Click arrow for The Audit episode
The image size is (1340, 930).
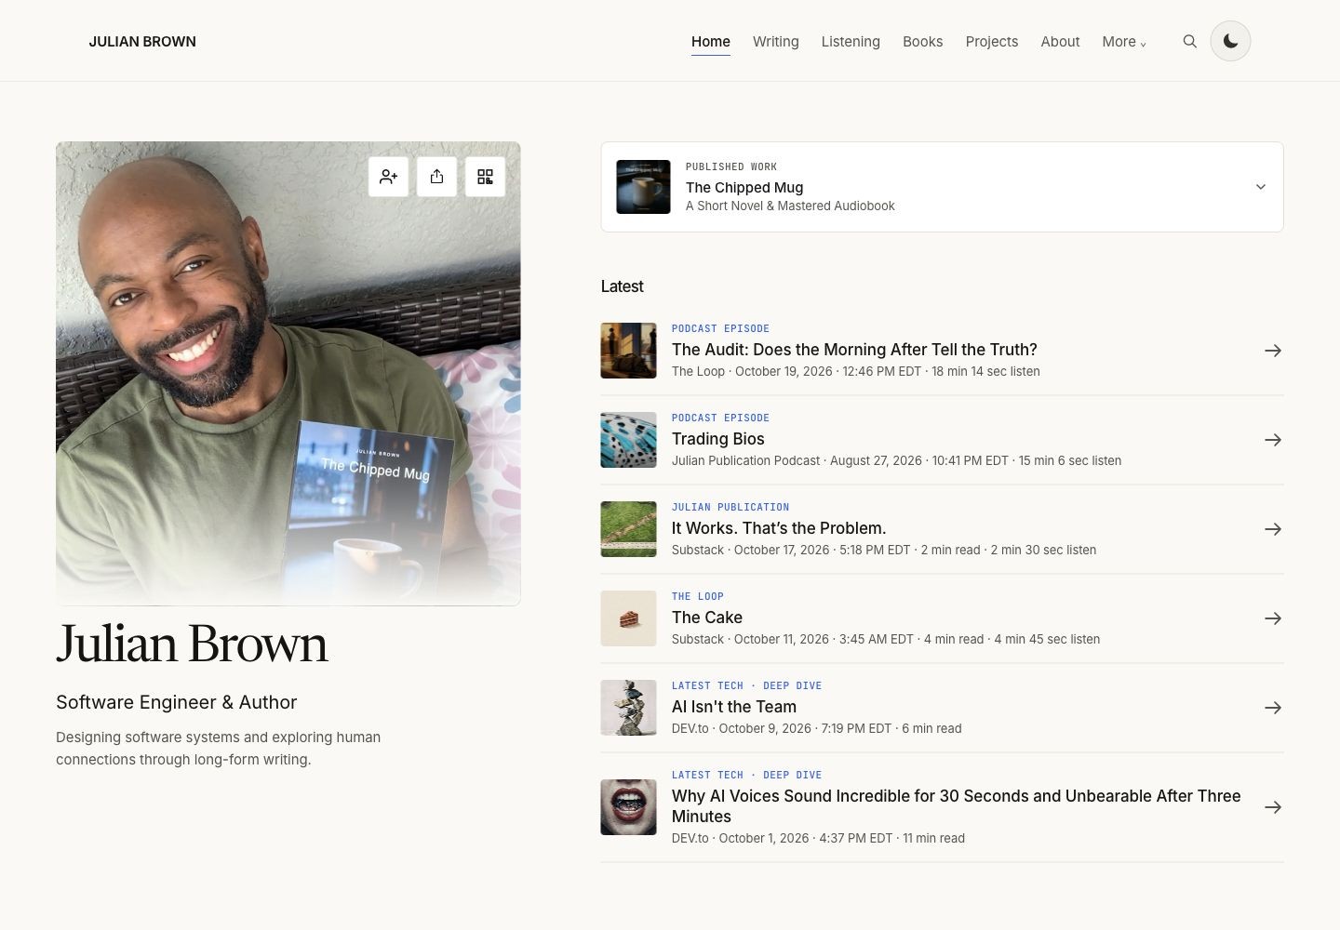(x=1273, y=351)
